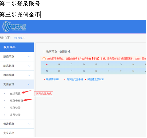Click the 唯享网络 WX logo
The height and width of the screenshot is (138, 147).
(14, 27)
